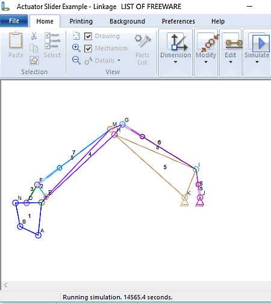Click the Select All dashed-rectangle icon

coord(34,61)
